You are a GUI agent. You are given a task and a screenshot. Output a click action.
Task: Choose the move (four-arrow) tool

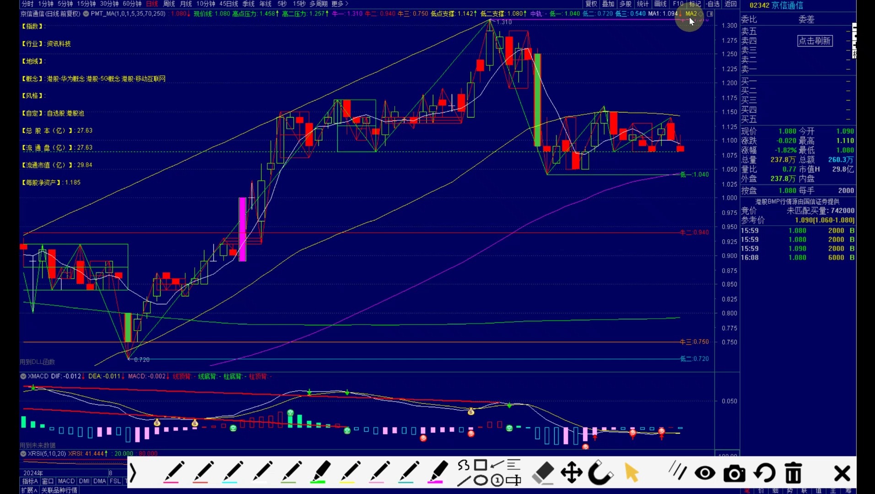pos(572,473)
